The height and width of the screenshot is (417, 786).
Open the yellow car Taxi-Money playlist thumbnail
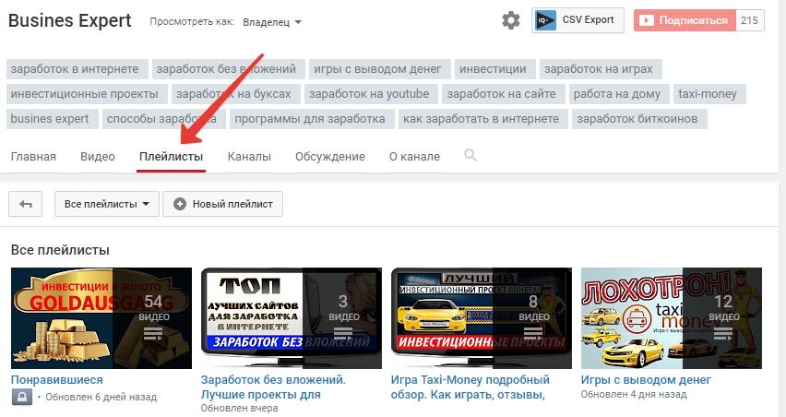482,318
